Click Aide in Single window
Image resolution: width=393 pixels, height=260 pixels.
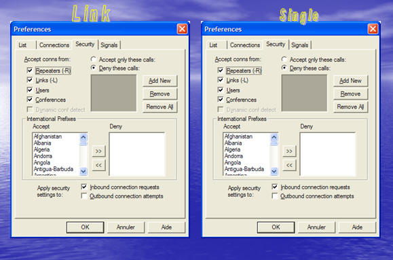[357, 227]
